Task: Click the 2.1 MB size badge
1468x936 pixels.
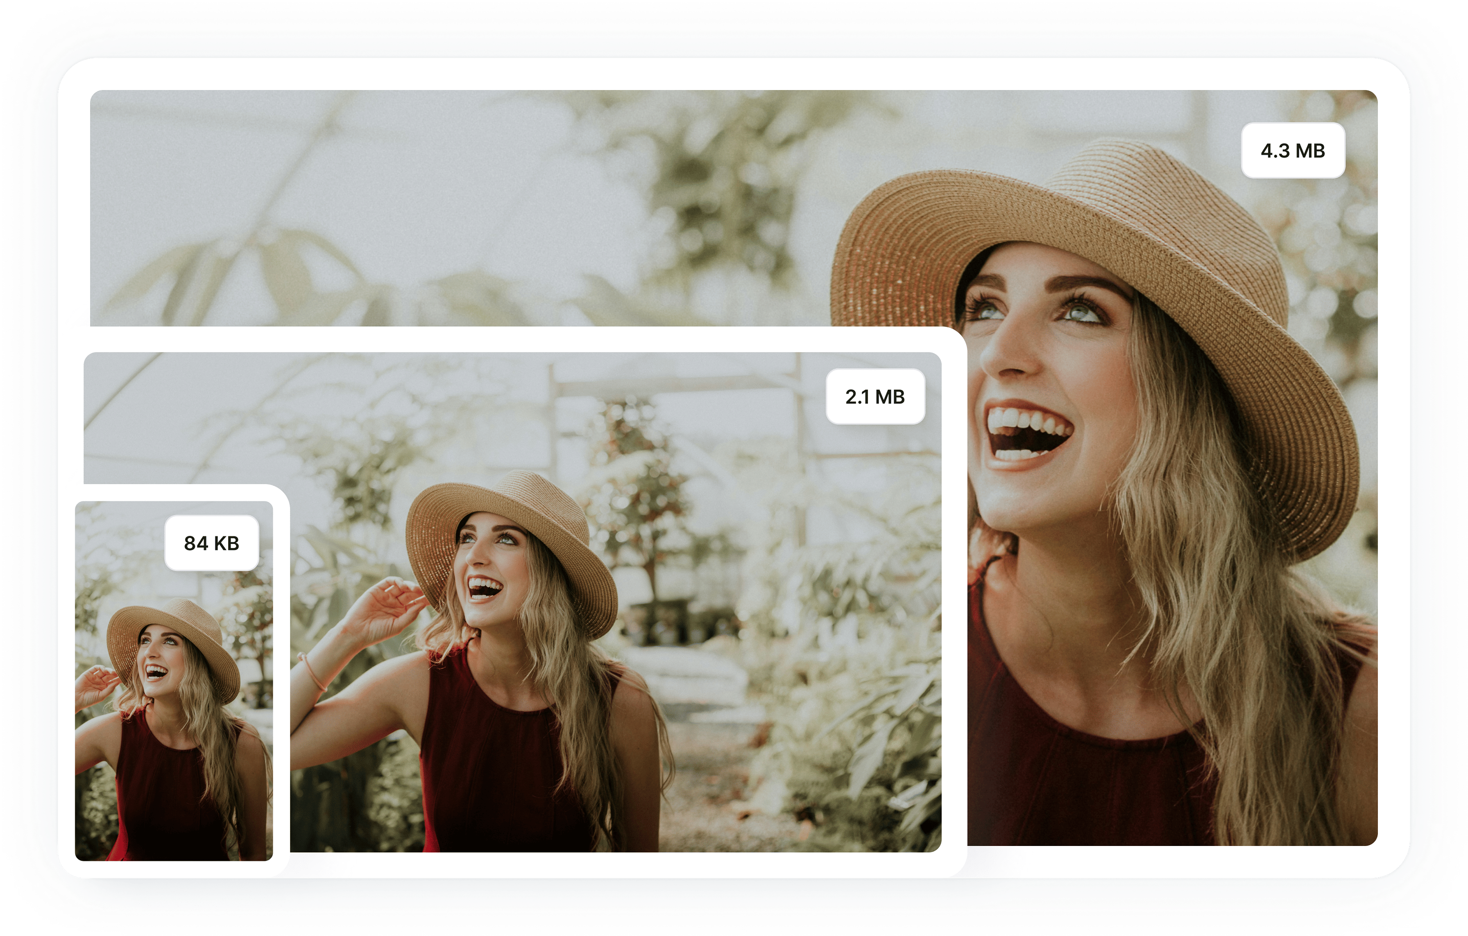Action: (875, 397)
